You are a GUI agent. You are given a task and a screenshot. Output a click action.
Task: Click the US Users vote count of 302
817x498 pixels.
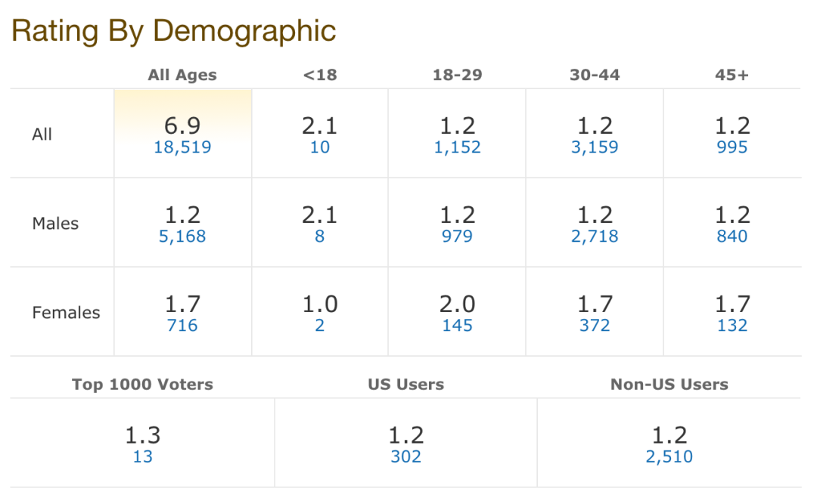[406, 456]
